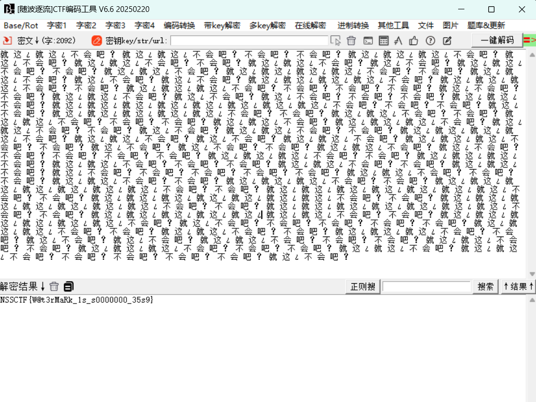Click the ↑结果↑ button

(518, 286)
